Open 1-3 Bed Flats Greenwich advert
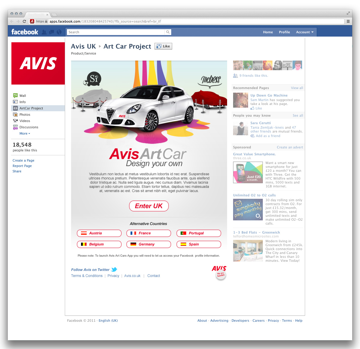The width and height of the screenshot is (360, 349). click(256, 232)
